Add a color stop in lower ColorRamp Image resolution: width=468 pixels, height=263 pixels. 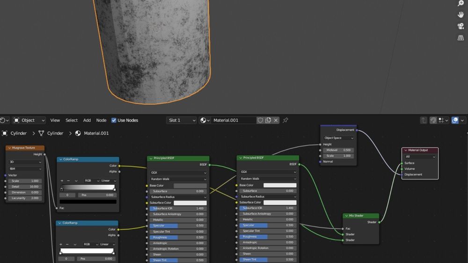(61, 244)
